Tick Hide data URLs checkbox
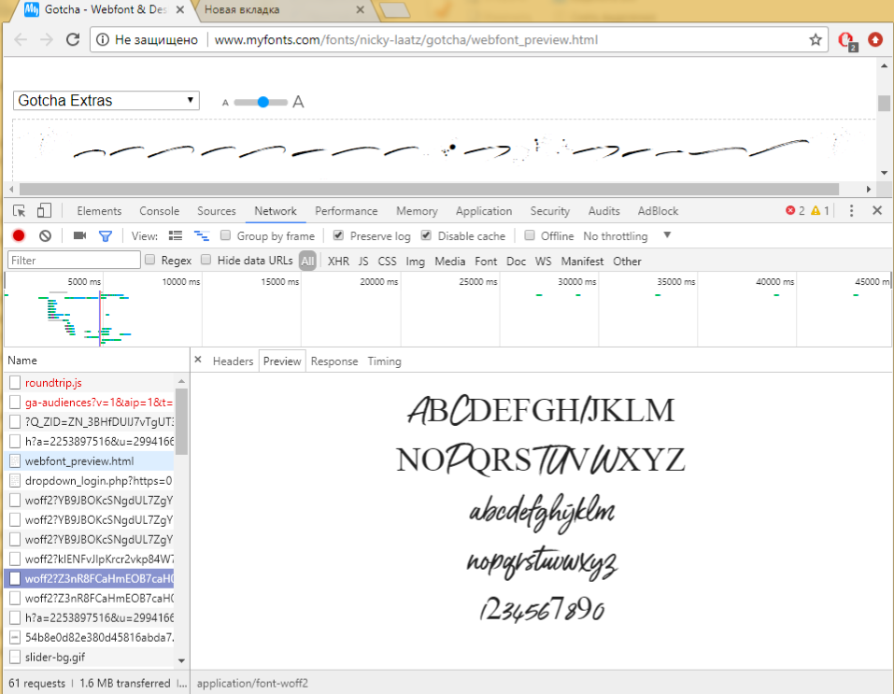 click(x=206, y=260)
